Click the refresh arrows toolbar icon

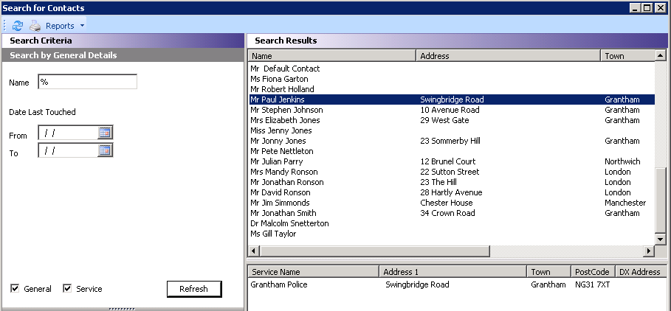(18, 26)
